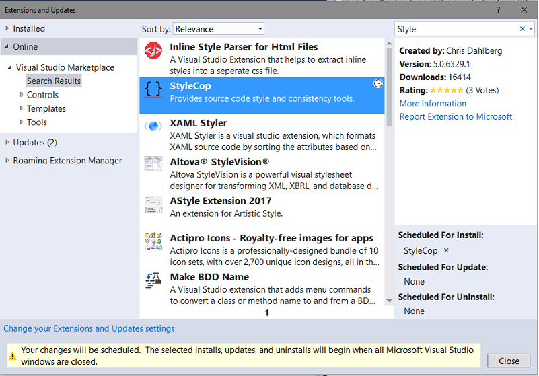Screen dimensions: 539x376
Task: Select Roaming Extension Manager label
Action: click(x=67, y=161)
